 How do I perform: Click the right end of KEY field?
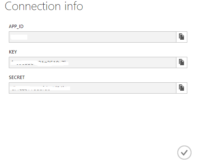tap(172, 62)
